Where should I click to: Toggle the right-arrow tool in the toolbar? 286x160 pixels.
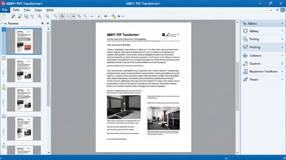click(73, 16)
